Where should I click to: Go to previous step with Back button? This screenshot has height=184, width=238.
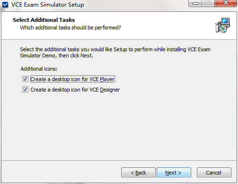pos(138,173)
